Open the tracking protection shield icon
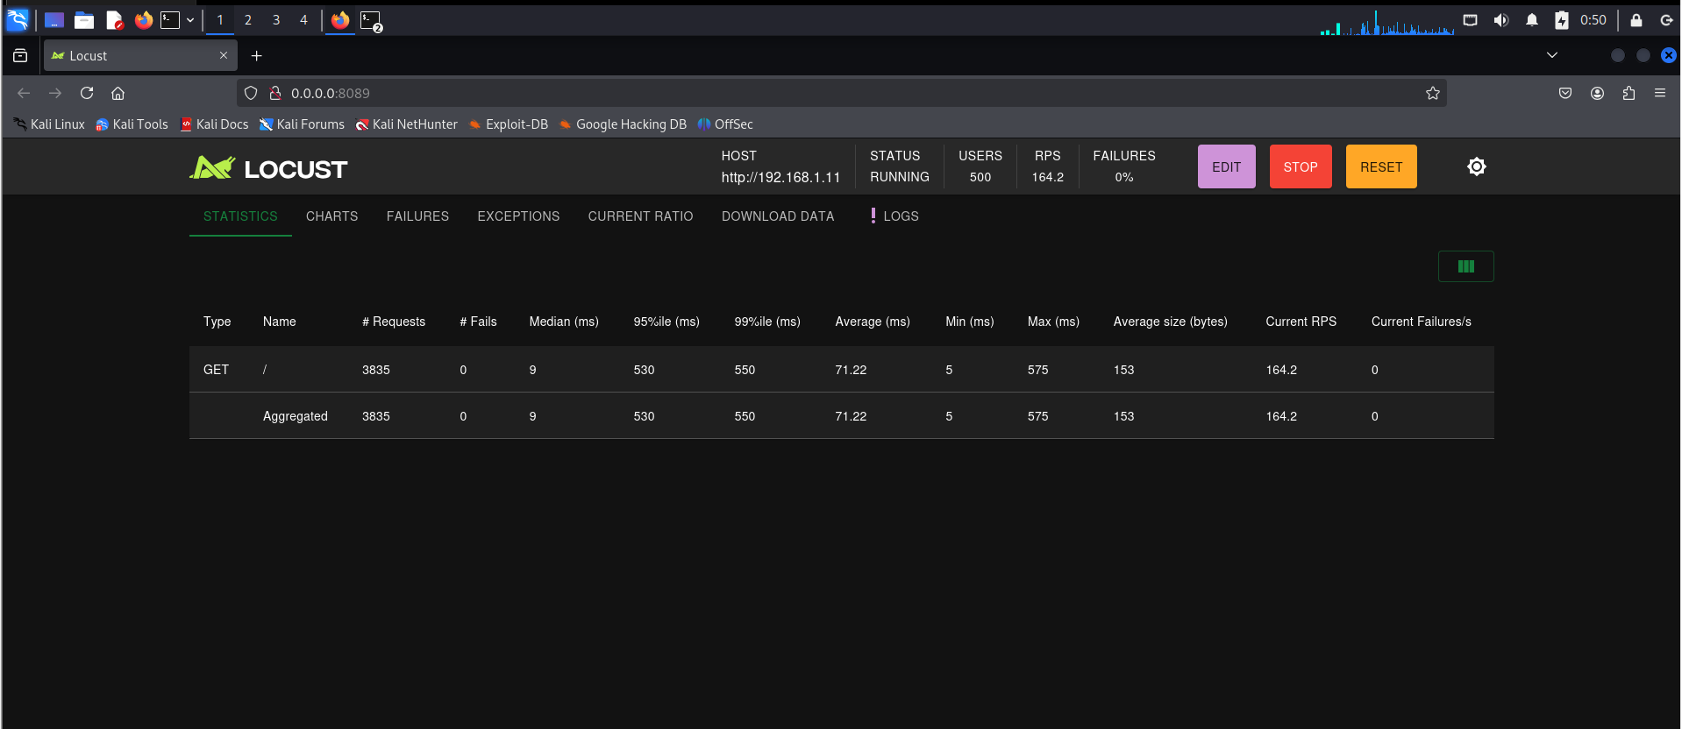1682x729 pixels. coord(251,93)
